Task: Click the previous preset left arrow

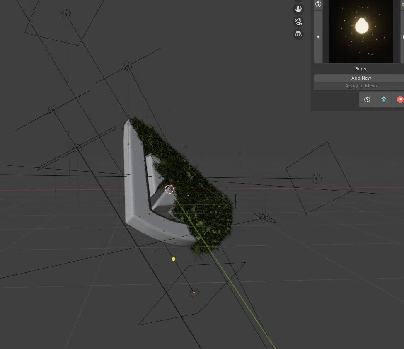Action: 318,37
